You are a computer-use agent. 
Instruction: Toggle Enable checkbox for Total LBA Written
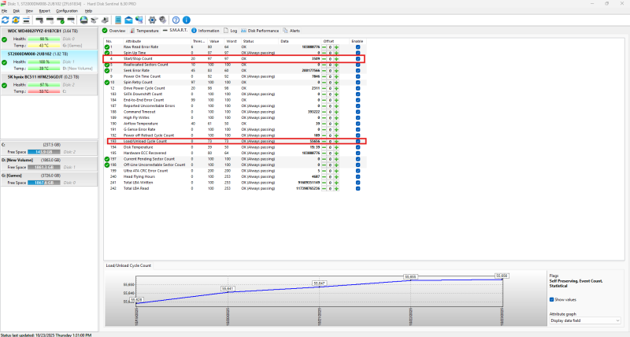pyautogui.click(x=358, y=183)
